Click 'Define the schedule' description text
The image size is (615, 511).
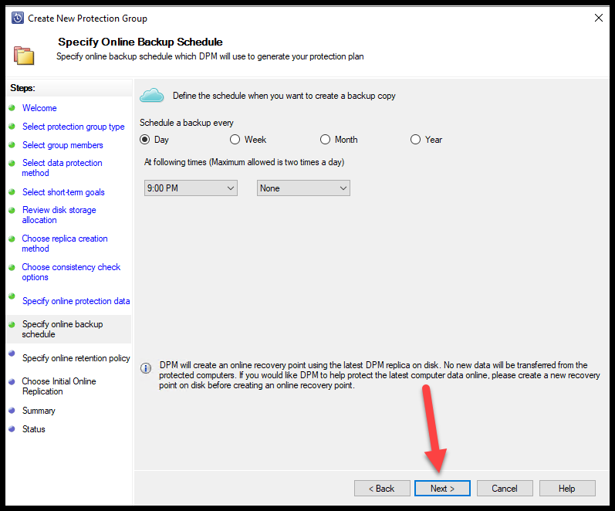284,96
